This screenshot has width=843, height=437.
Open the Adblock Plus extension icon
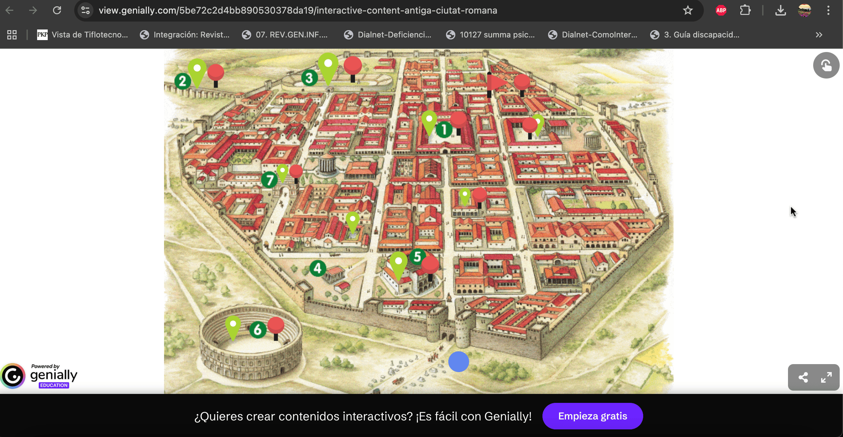721,11
